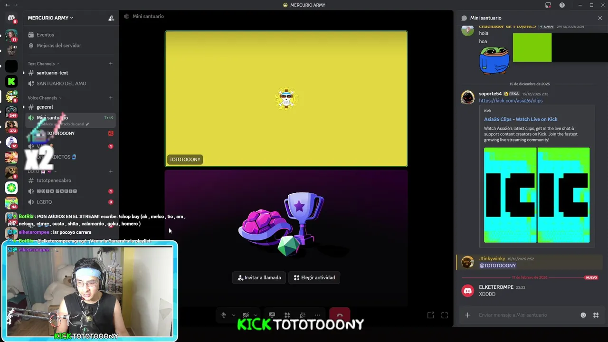The height and width of the screenshot is (342, 608).
Task: Click the speaker icon beside Mini santuario header
Action: [x=126, y=16]
